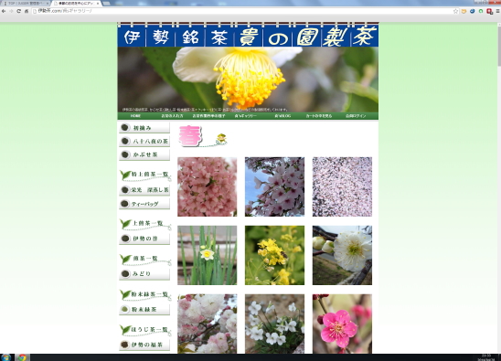Image resolution: width=501 pixels, height=361 pixels.
Task: Open the narcissus with green leaves photo
Action: 208,255
